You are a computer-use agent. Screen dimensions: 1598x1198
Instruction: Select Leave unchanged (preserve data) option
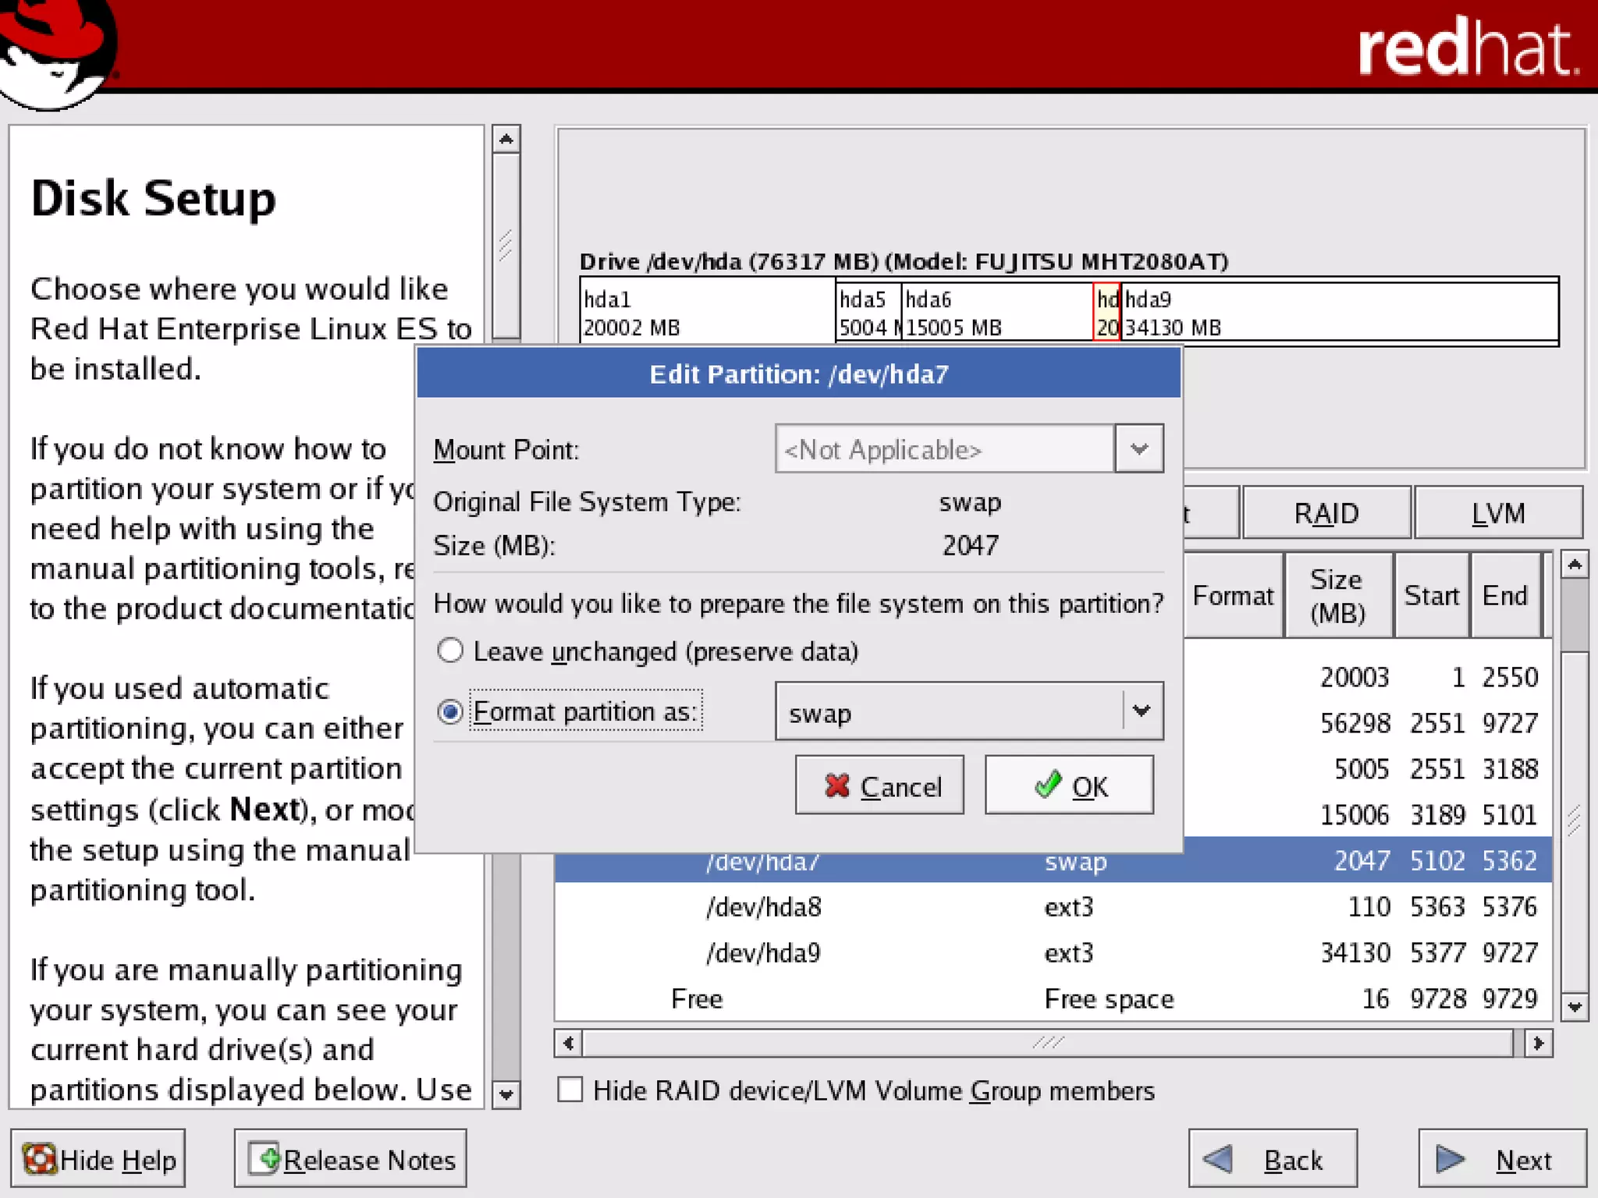coord(450,650)
